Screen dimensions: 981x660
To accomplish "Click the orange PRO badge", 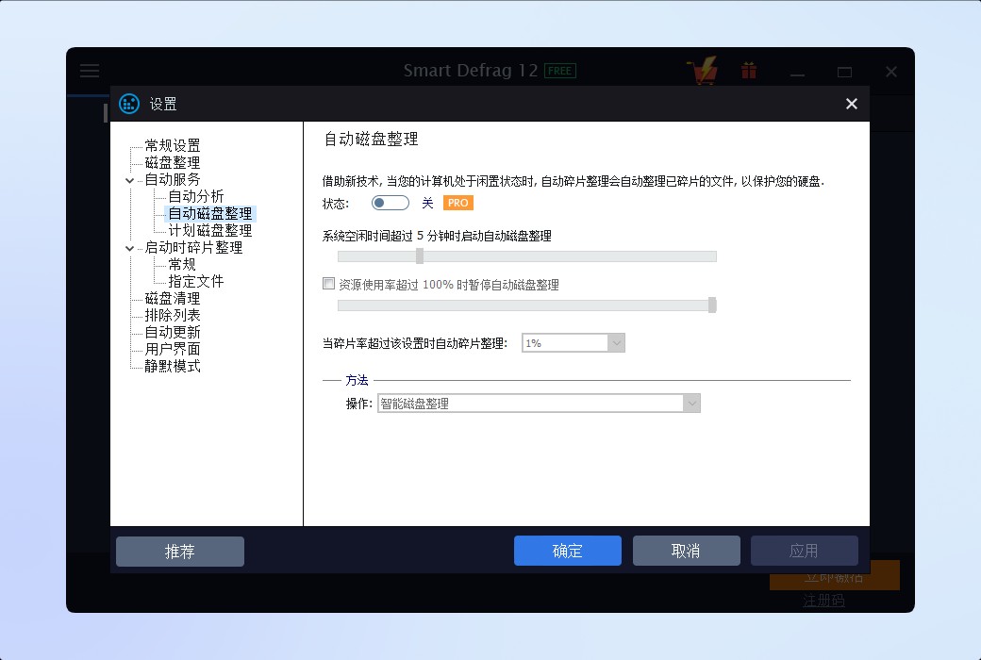I will (458, 203).
